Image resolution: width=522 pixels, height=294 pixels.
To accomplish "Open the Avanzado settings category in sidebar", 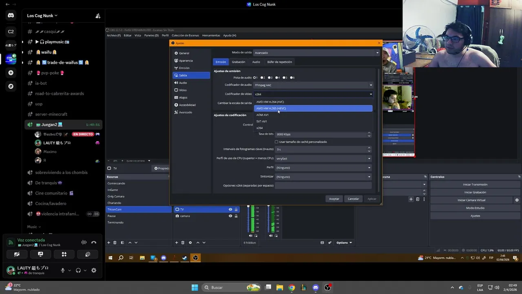I will pos(191,112).
